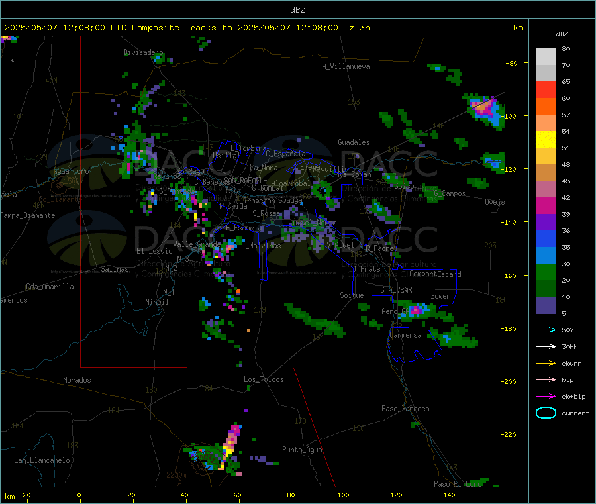Viewport: 596px width, 504px height.
Task: Select the 39 dBZ magenta color swatch
Action: tap(546, 205)
